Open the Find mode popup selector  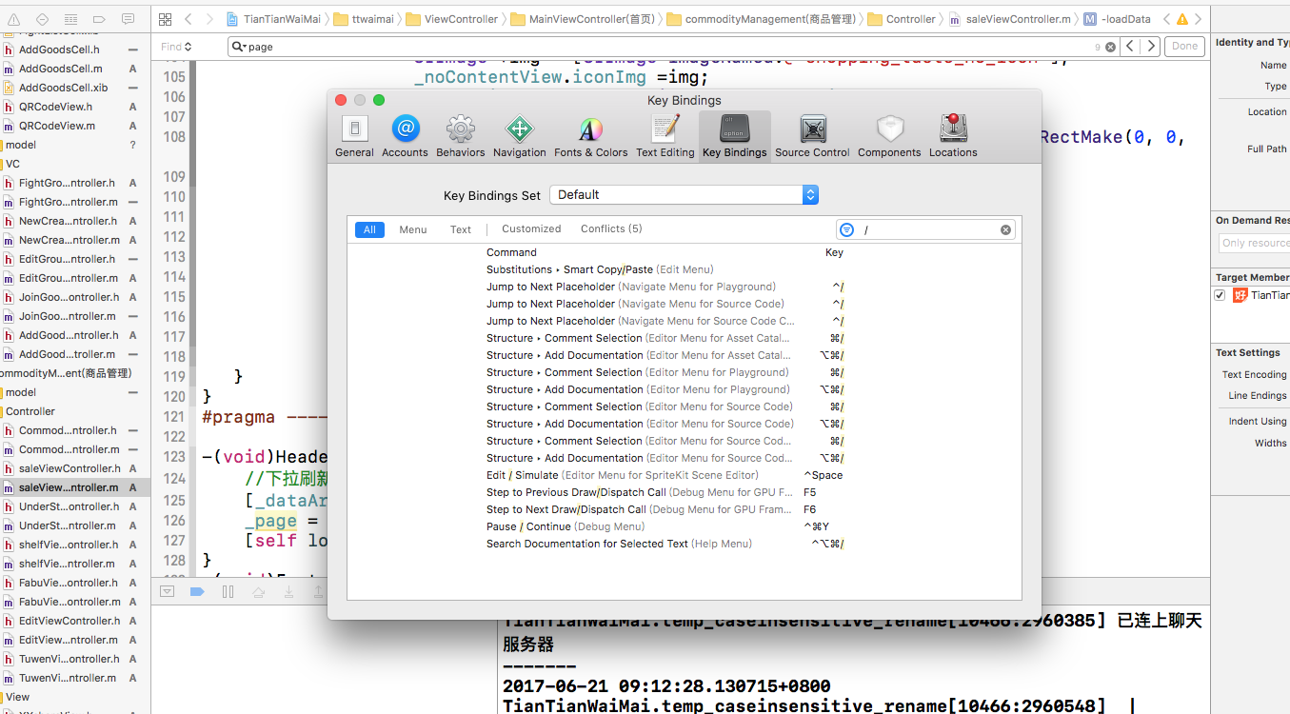(x=176, y=47)
